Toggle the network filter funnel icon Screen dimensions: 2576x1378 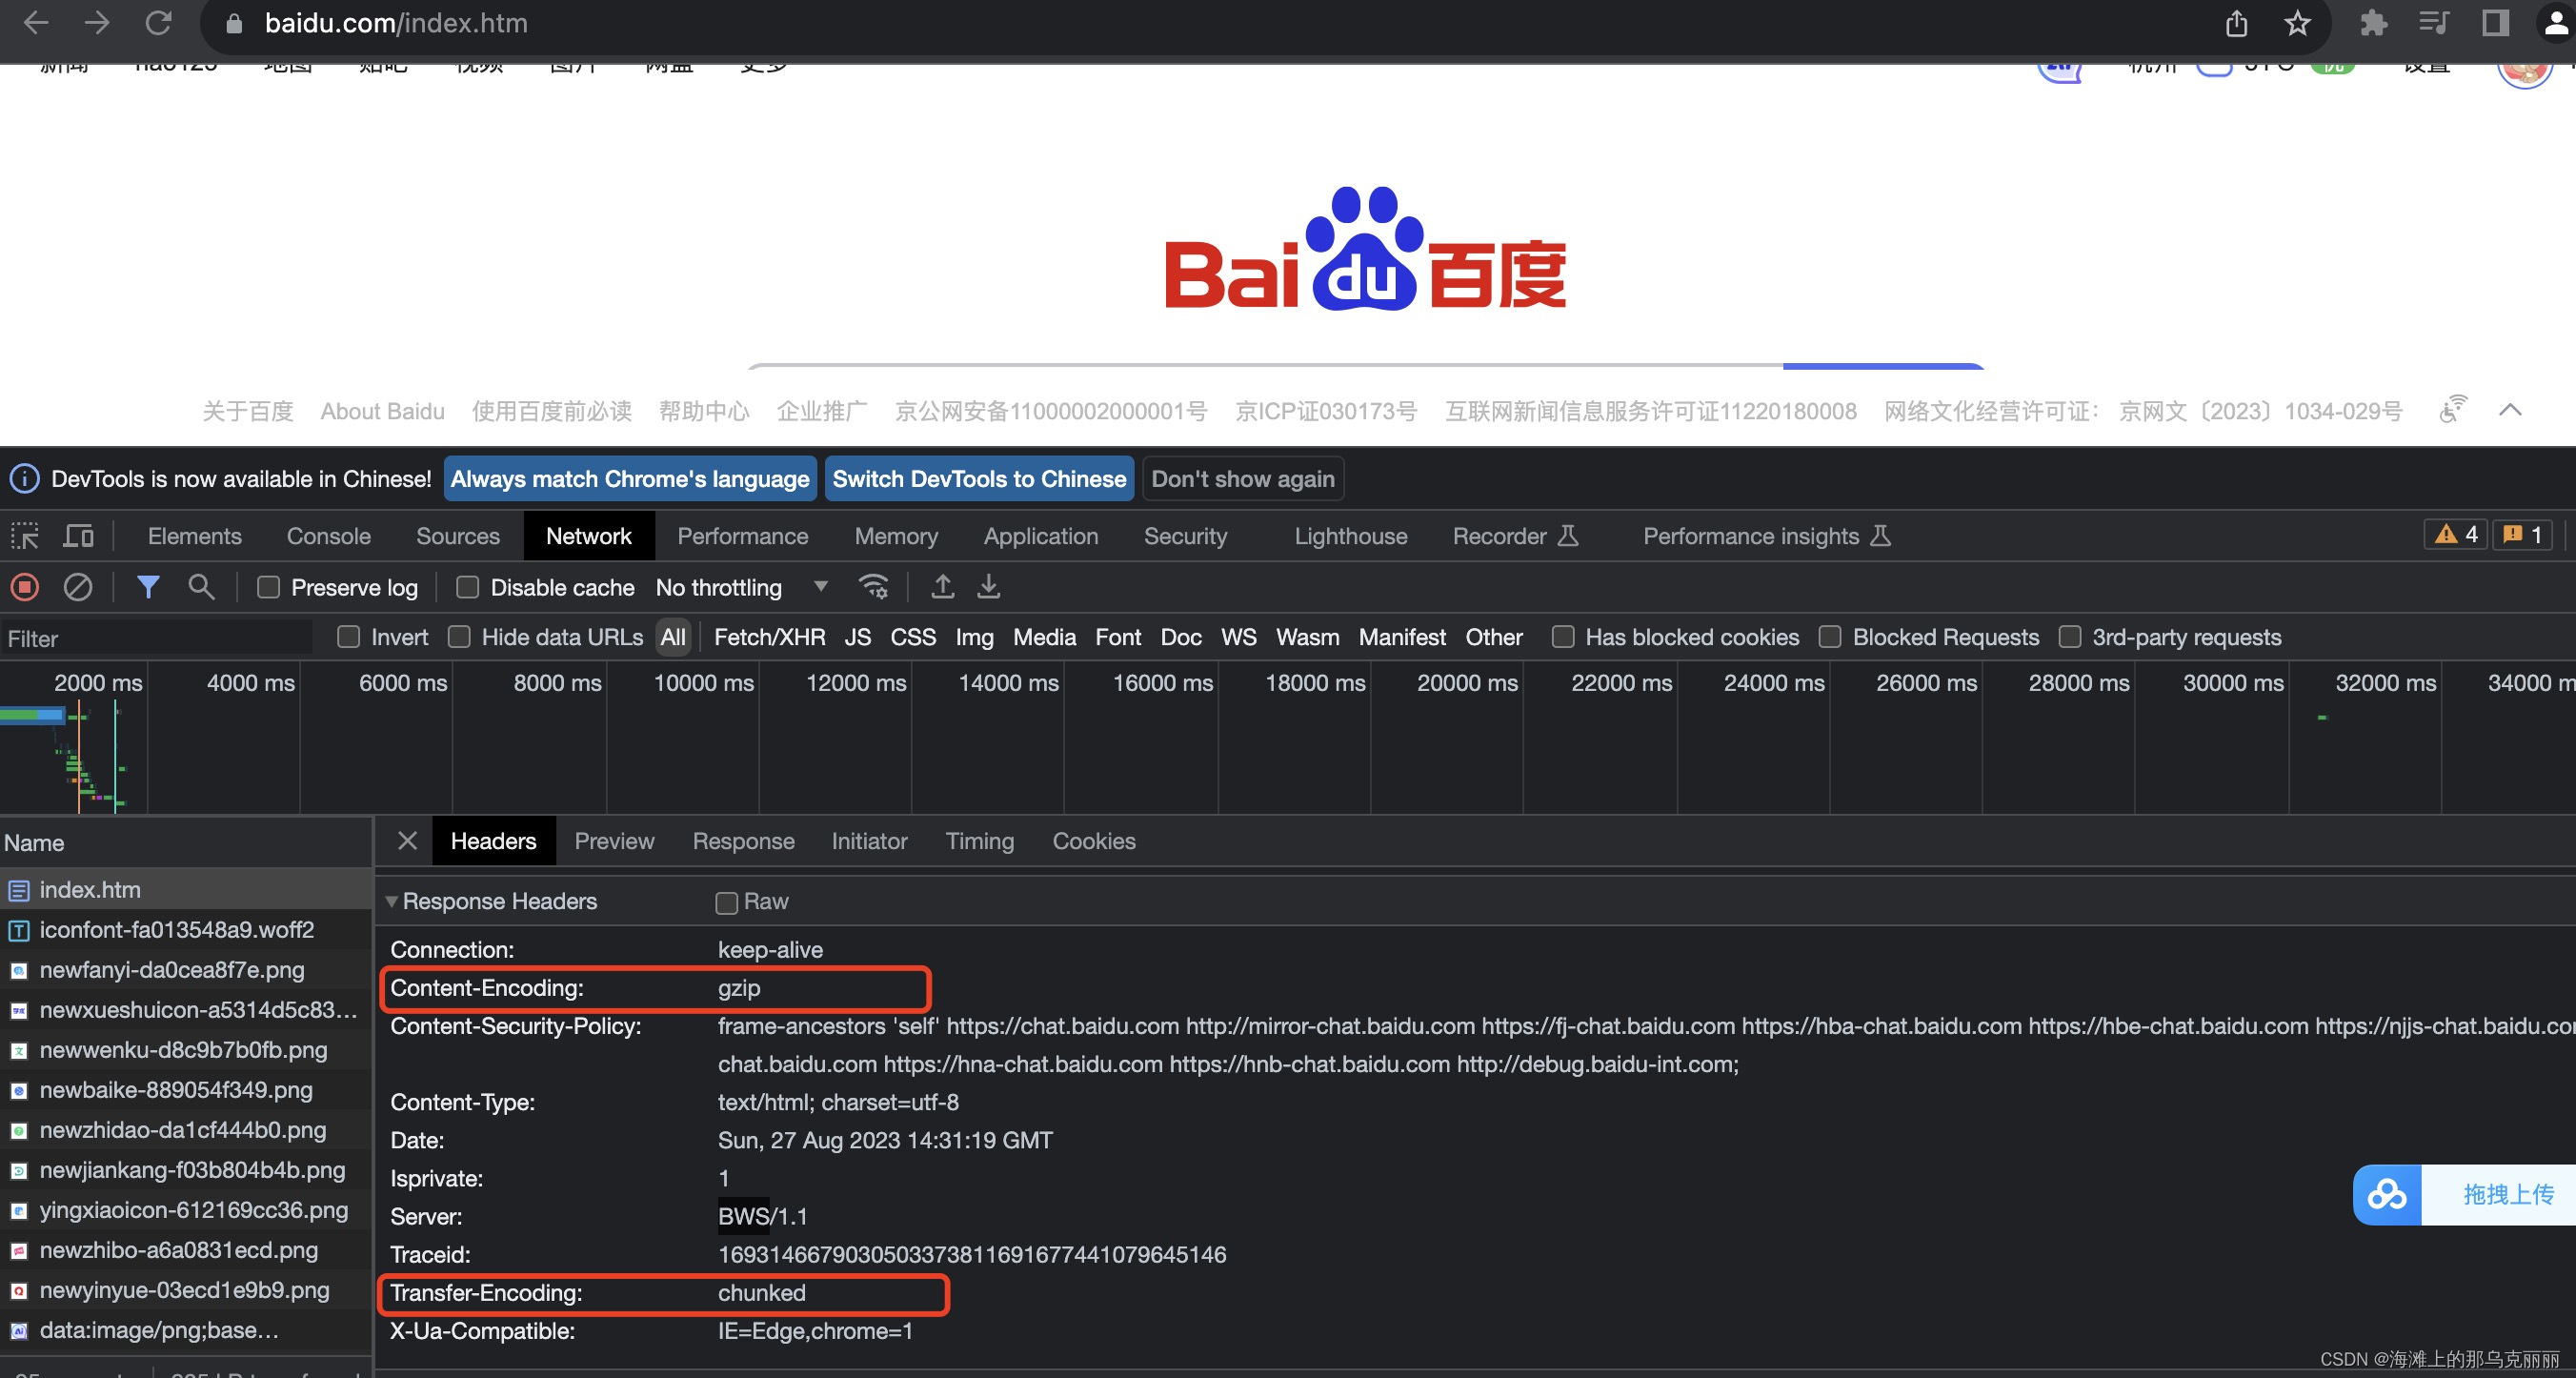click(x=148, y=587)
